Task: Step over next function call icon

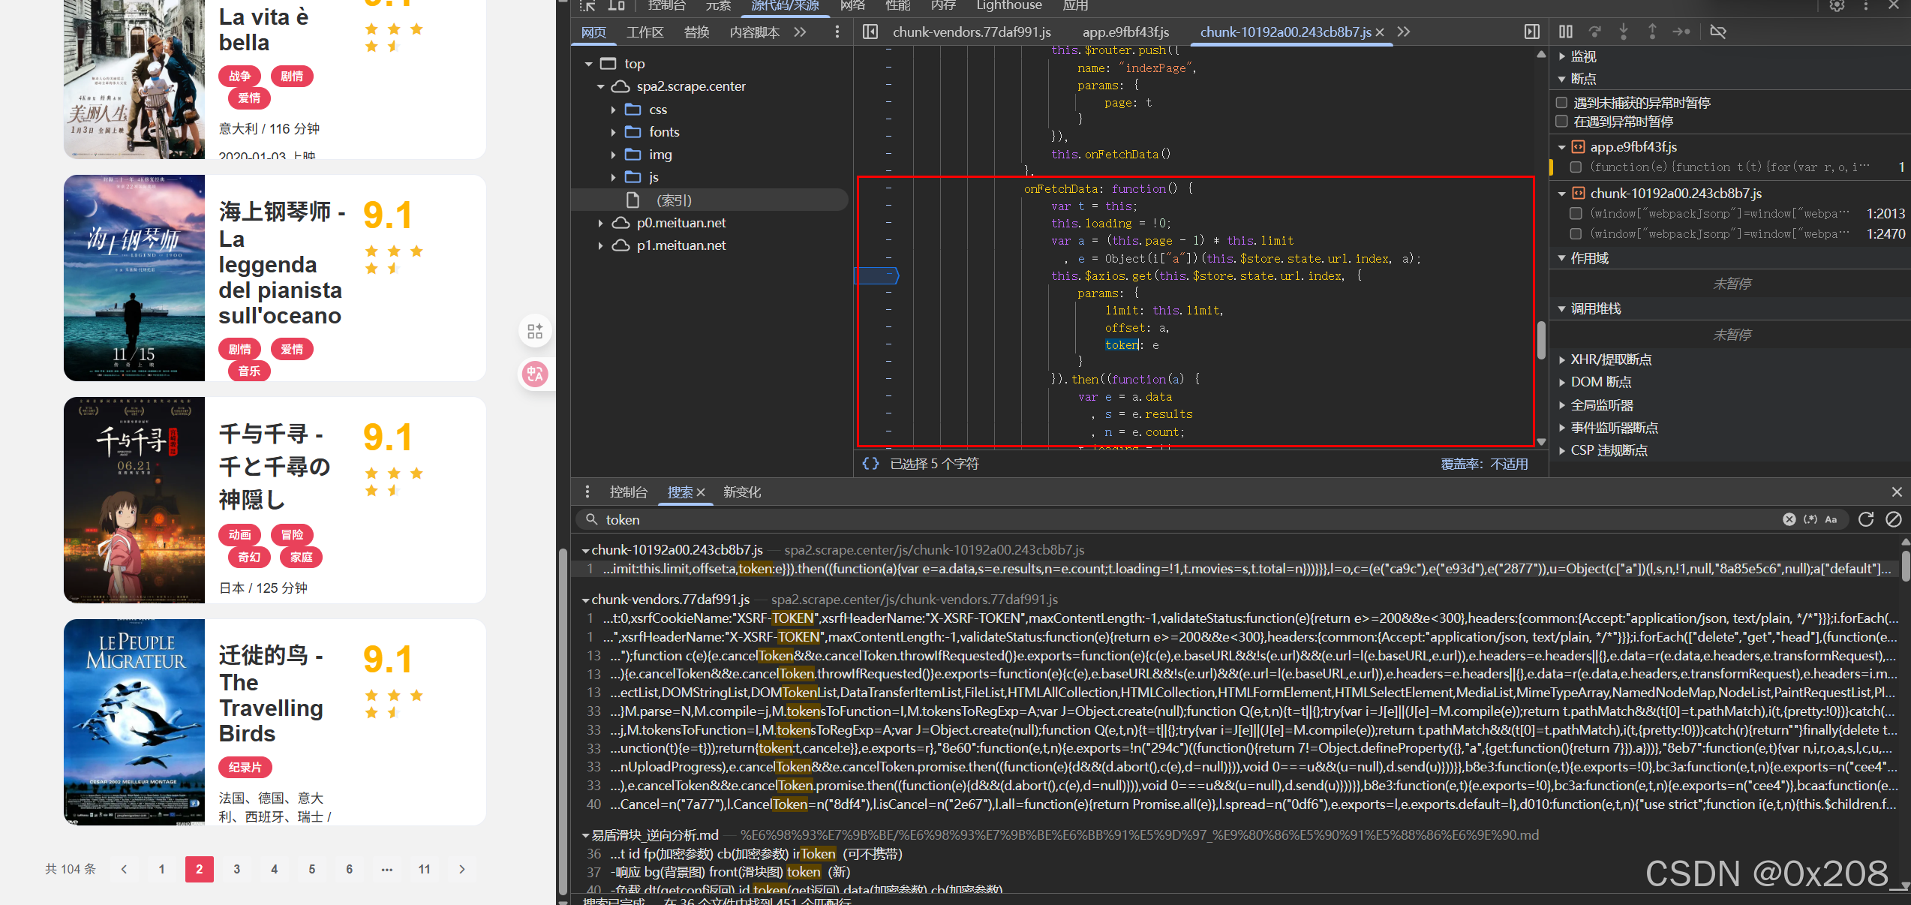Action: (x=1595, y=32)
